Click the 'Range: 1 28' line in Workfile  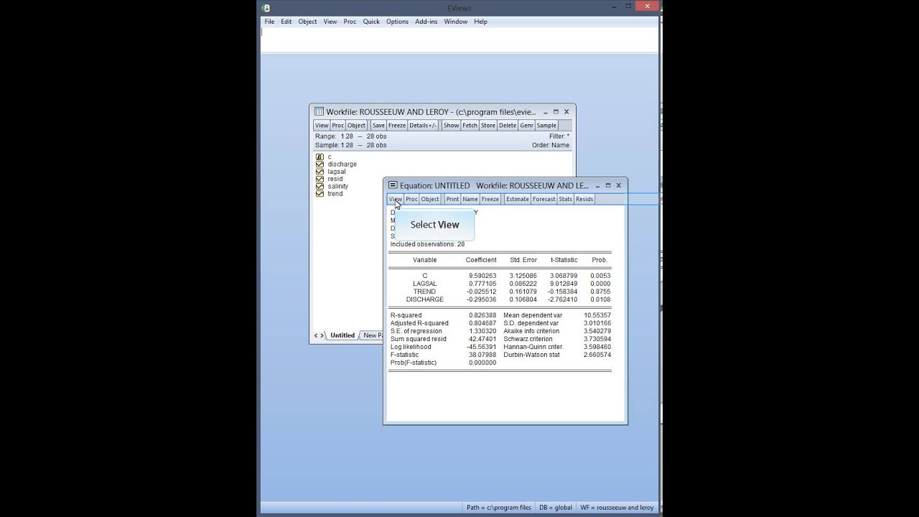[351, 136]
